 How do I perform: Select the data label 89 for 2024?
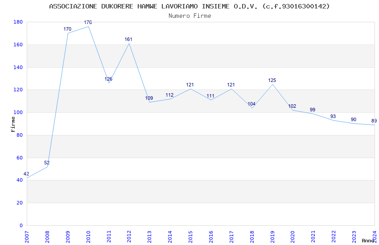pyautogui.click(x=374, y=121)
